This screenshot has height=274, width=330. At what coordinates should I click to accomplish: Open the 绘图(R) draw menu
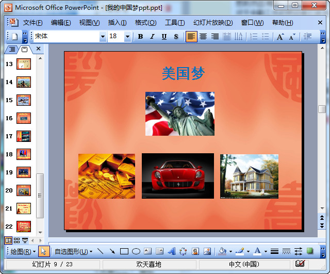click(x=23, y=251)
